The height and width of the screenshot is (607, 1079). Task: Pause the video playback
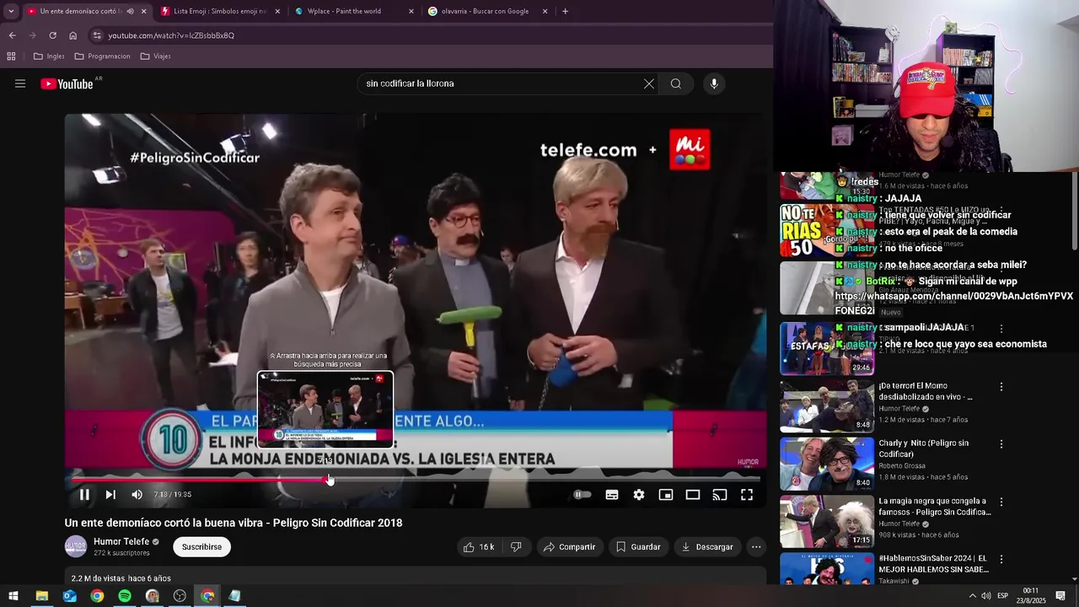point(84,495)
